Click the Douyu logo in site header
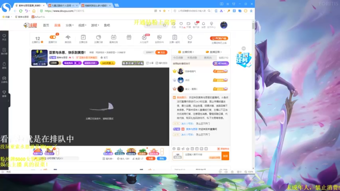340x191 pixels. click(30, 25)
